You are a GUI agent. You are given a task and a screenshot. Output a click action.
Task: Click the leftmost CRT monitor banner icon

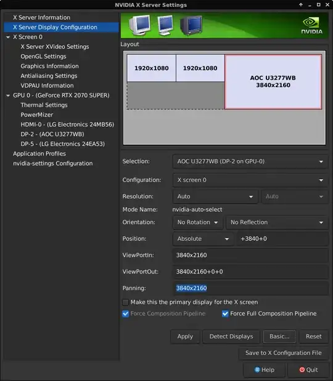coord(139,25)
